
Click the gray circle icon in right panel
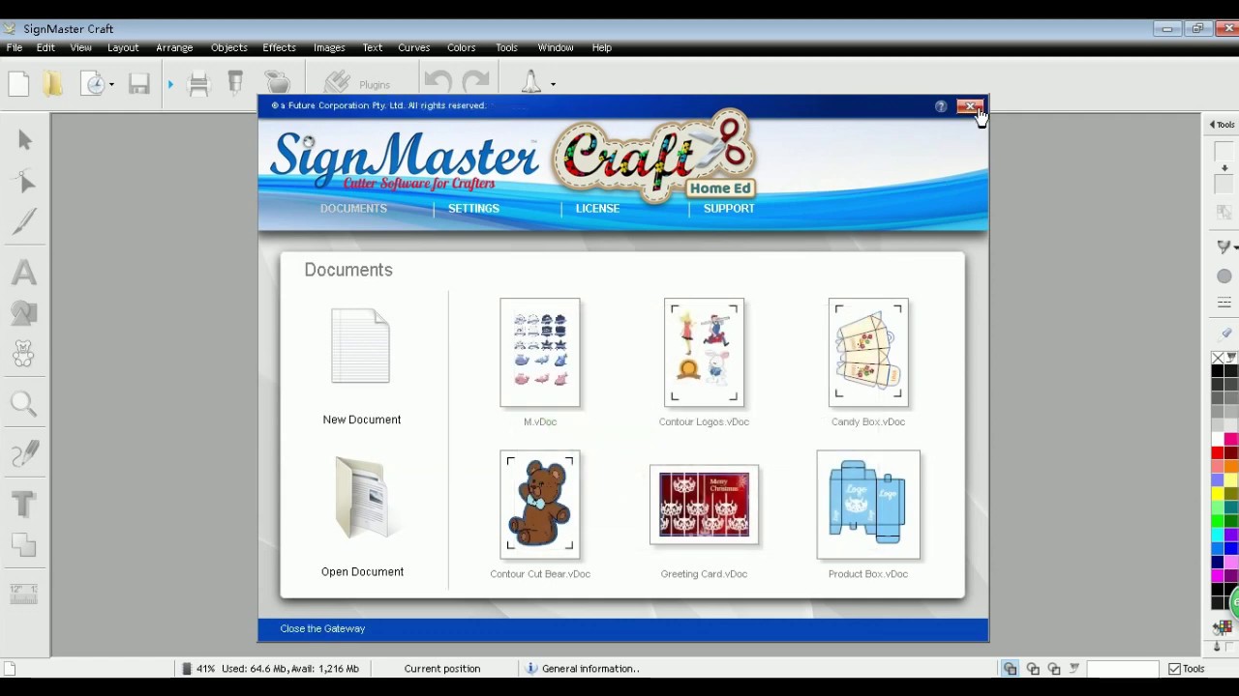[x=1224, y=276]
